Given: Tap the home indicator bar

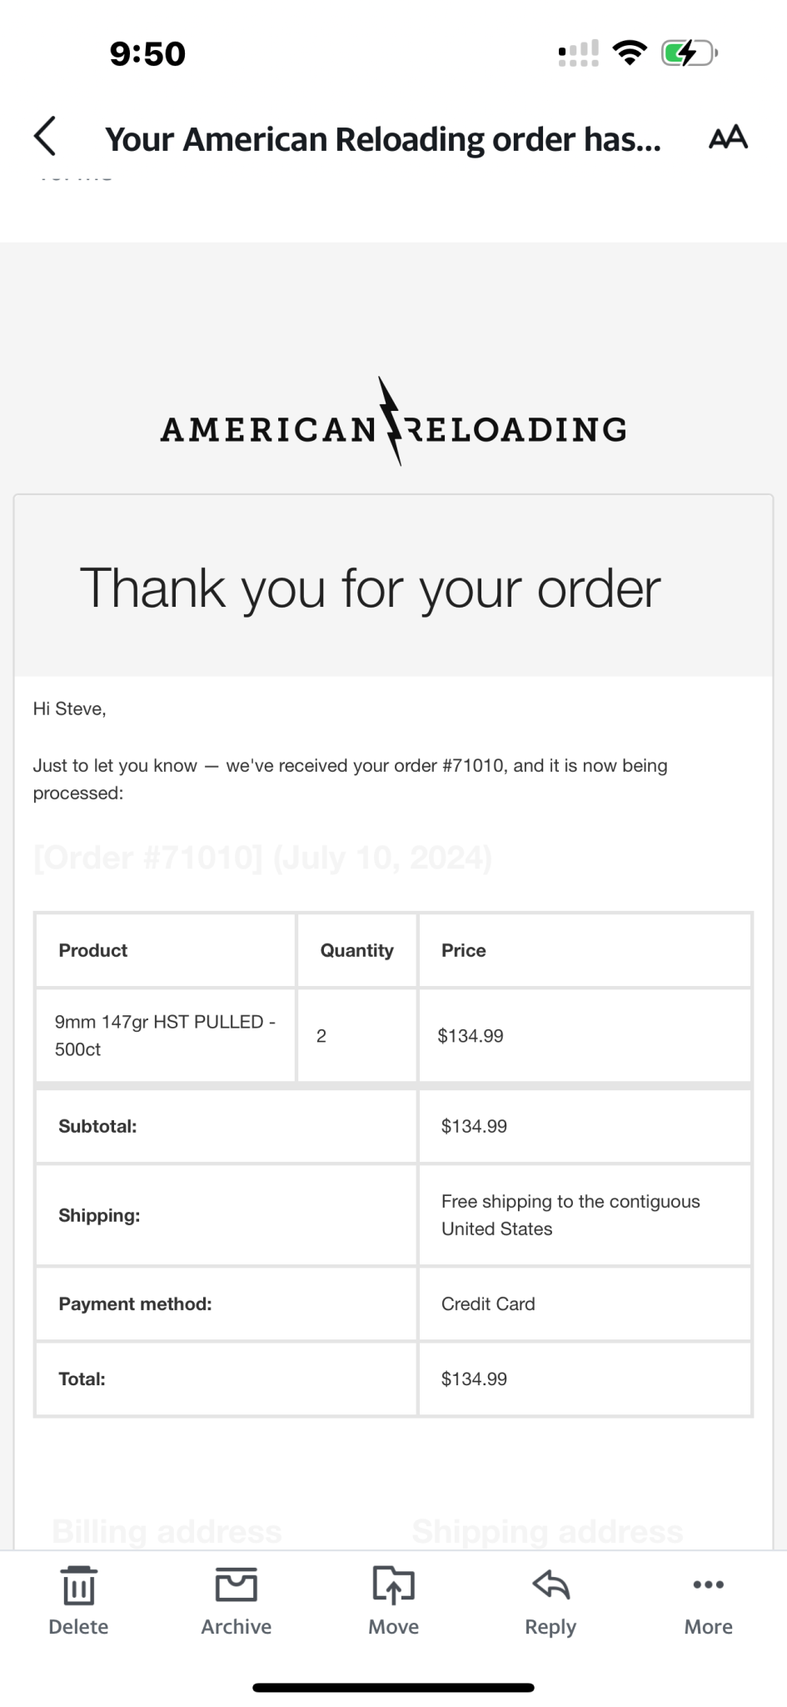Looking at the screenshot, I should [393, 1687].
